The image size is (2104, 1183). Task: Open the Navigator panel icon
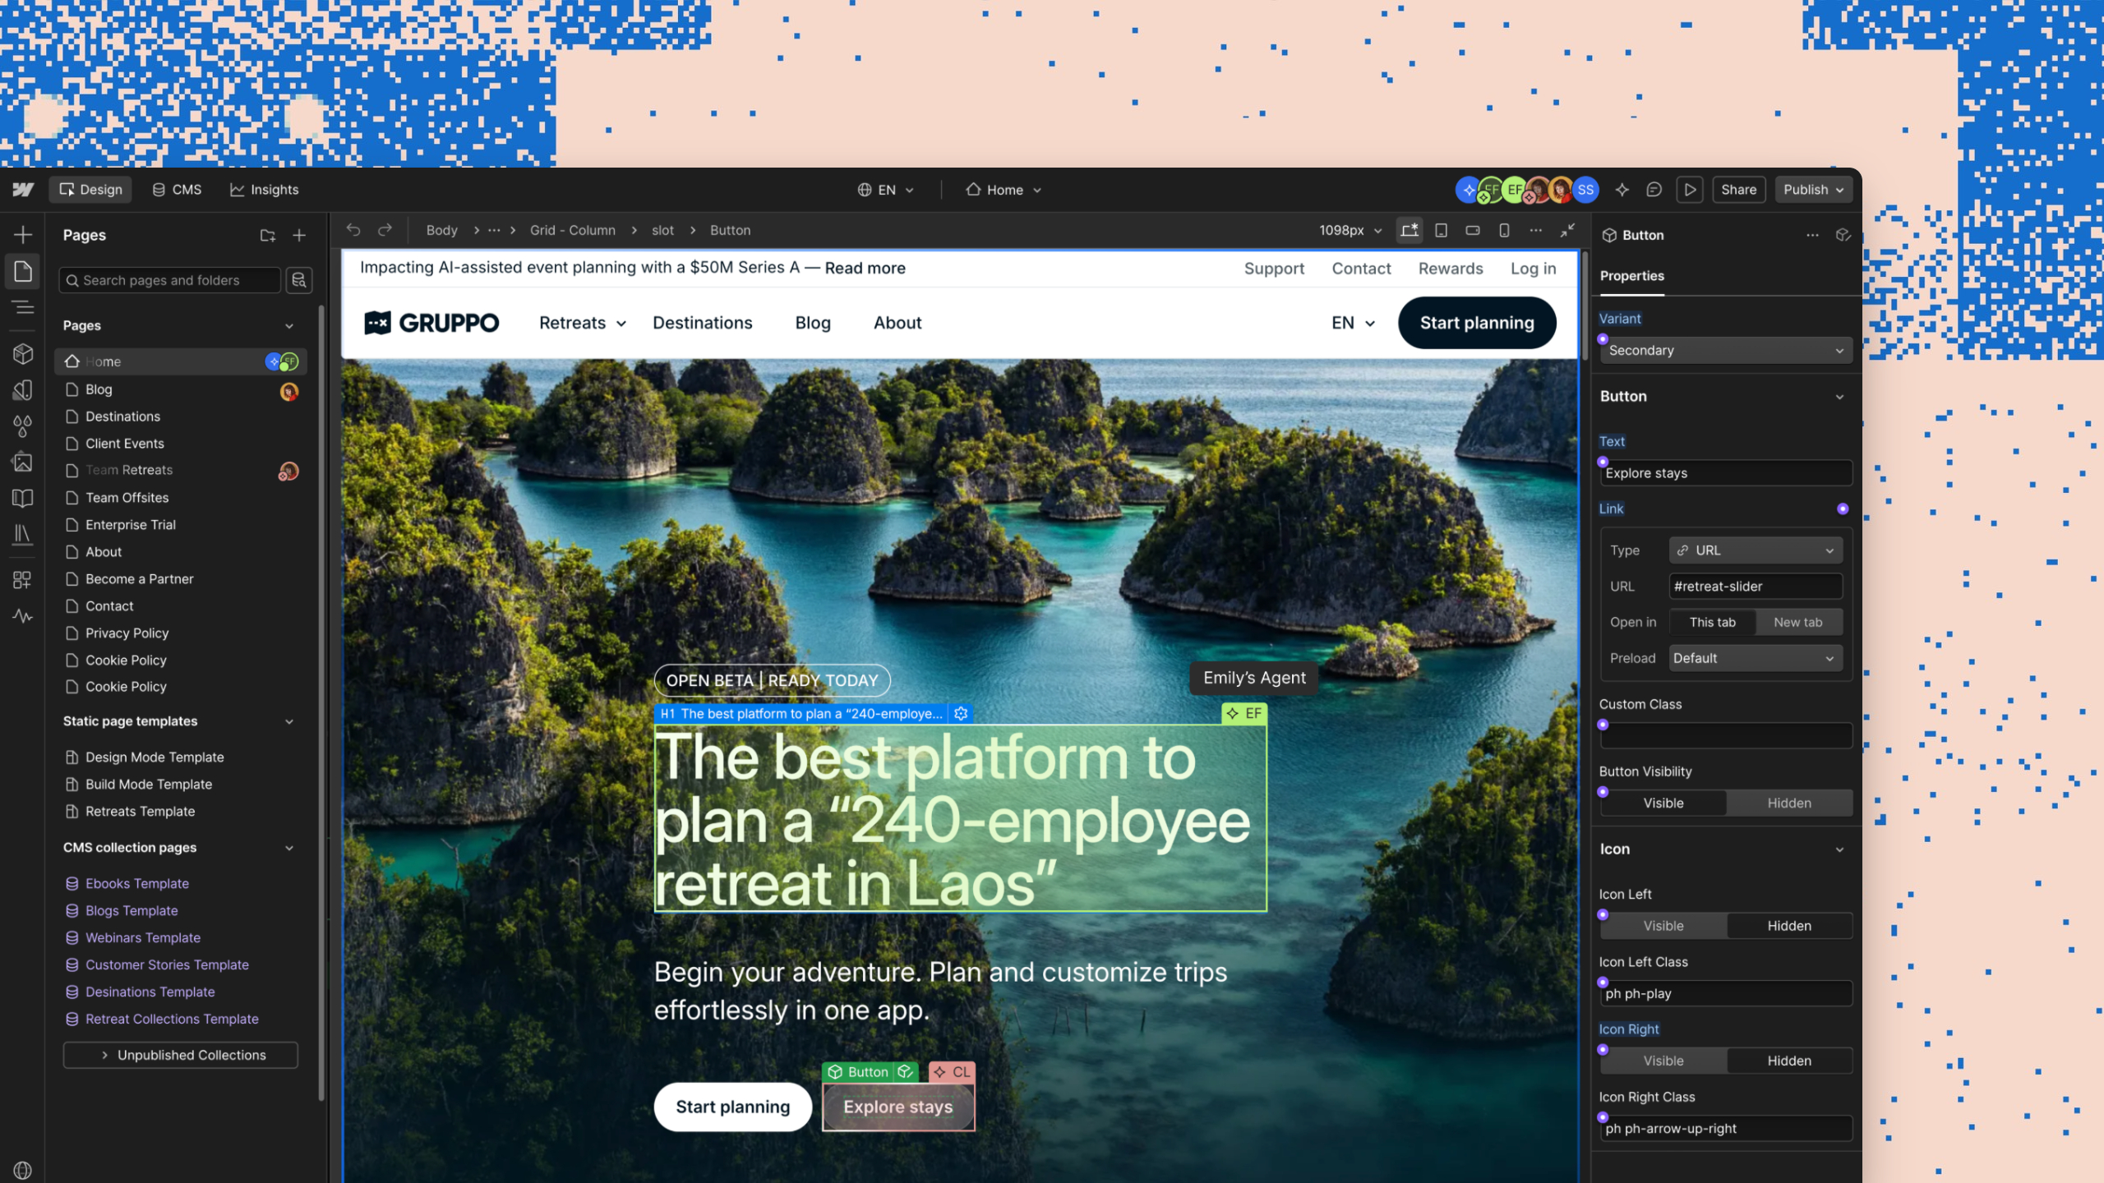click(x=23, y=308)
